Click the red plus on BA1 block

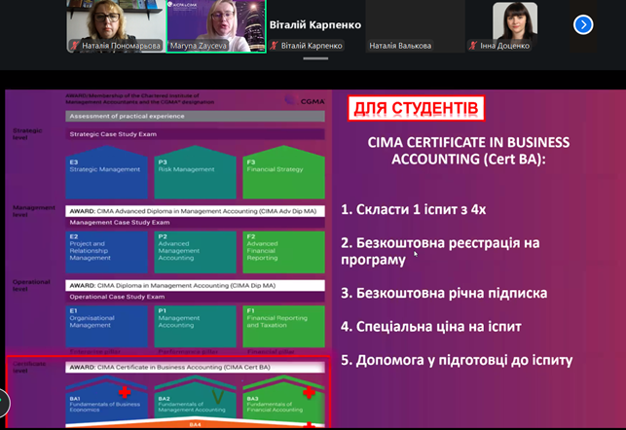tap(125, 391)
